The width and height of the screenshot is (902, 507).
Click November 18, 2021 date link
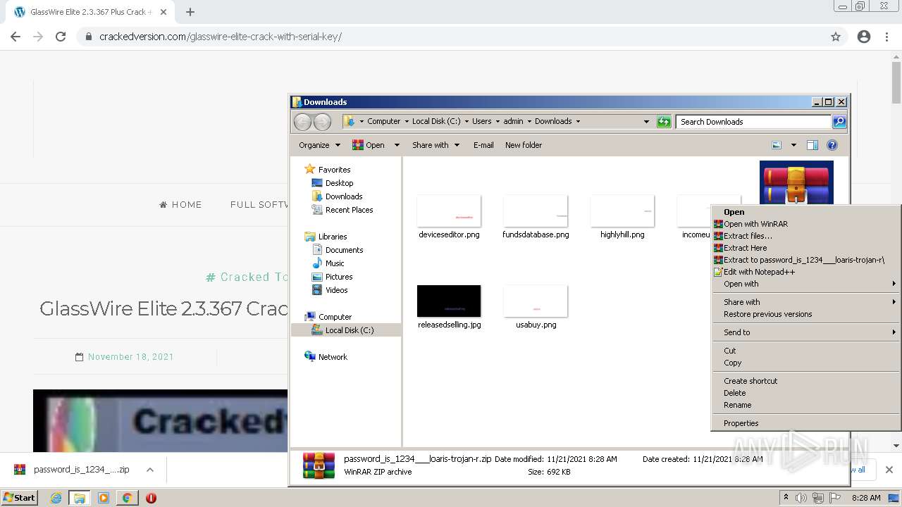click(131, 357)
